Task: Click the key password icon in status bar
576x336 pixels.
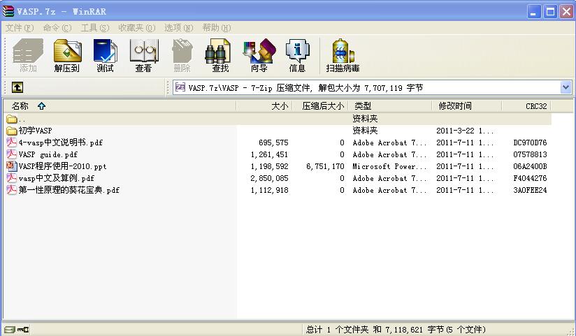Action: 23,330
